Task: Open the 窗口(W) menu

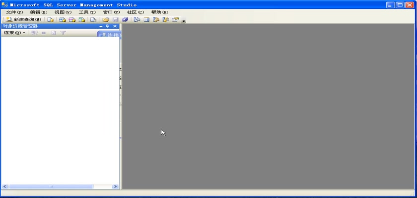Action: 111,12
